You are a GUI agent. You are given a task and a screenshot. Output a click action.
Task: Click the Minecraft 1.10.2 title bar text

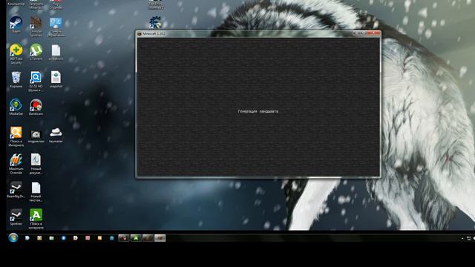tap(154, 33)
